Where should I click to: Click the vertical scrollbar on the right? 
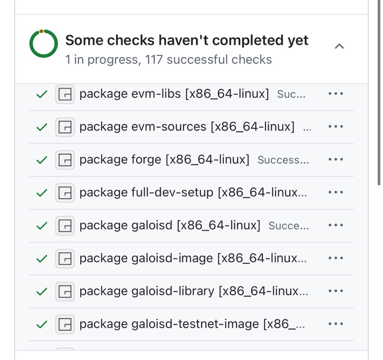pos(379,93)
